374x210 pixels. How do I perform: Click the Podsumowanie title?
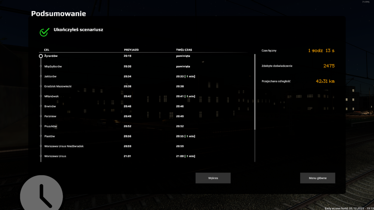pyautogui.click(x=58, y=13)
